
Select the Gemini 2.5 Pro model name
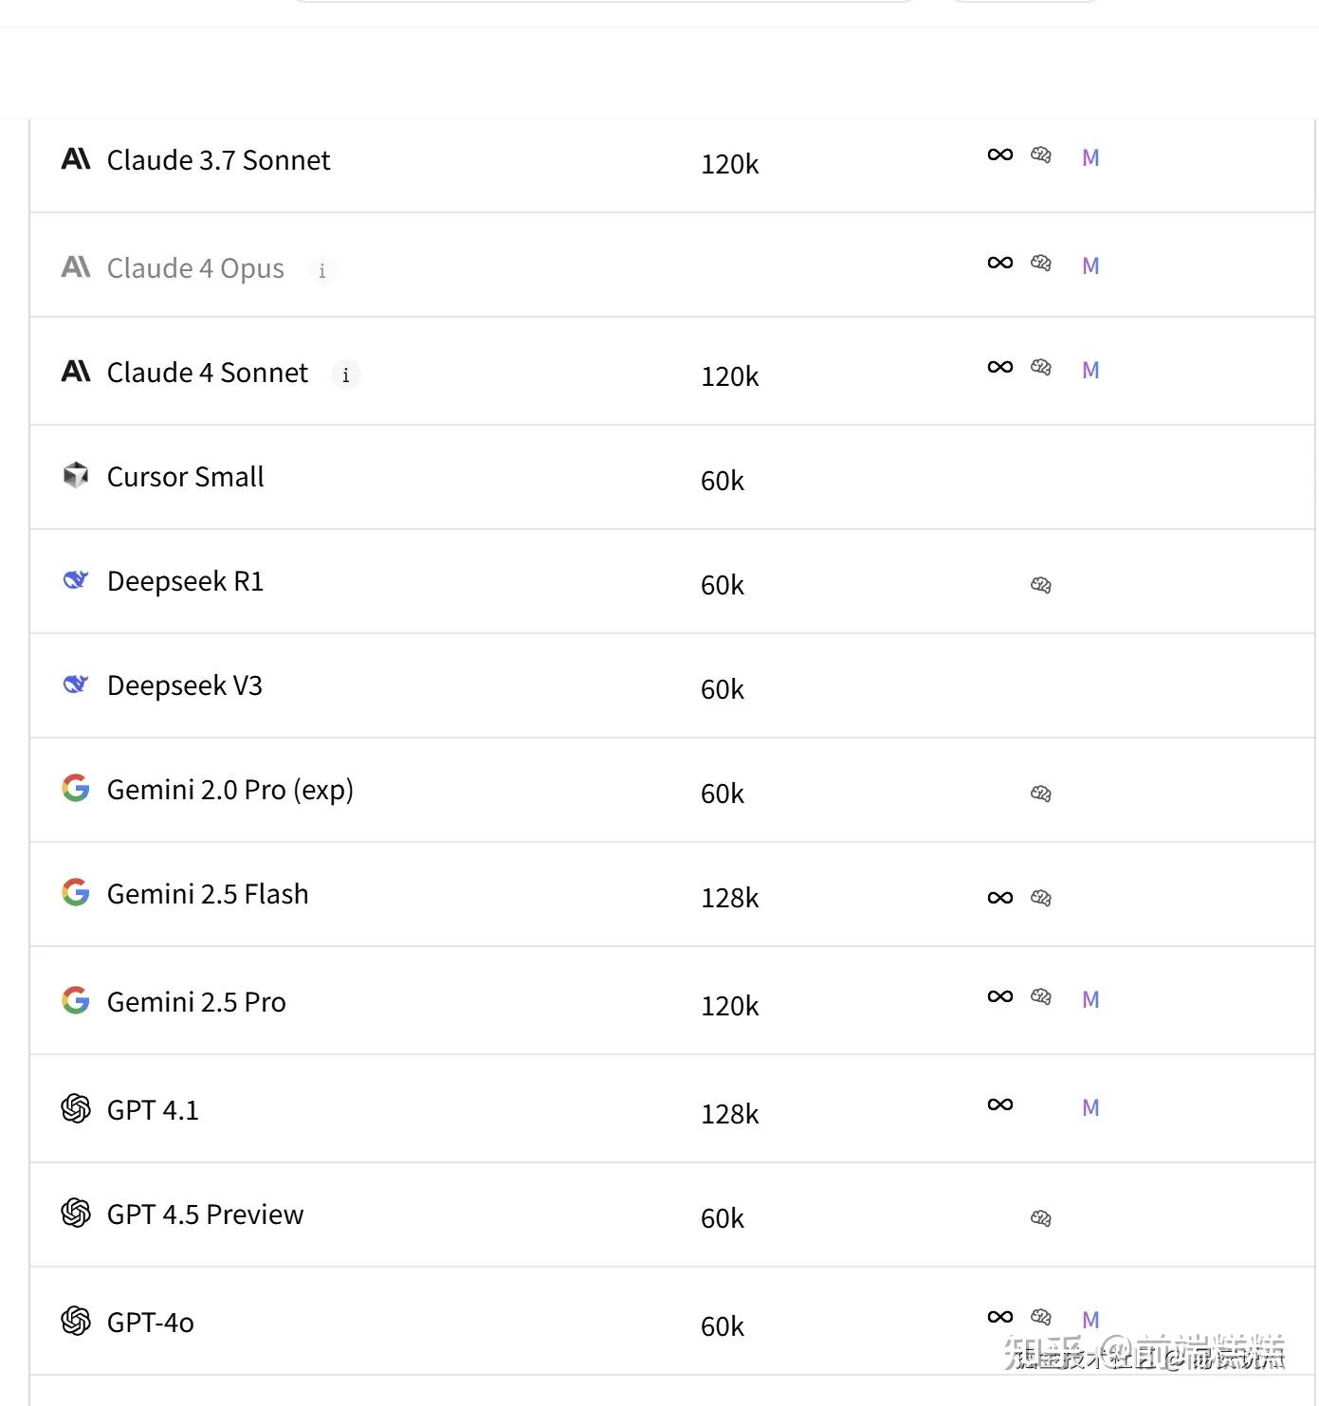(196, 1002)
